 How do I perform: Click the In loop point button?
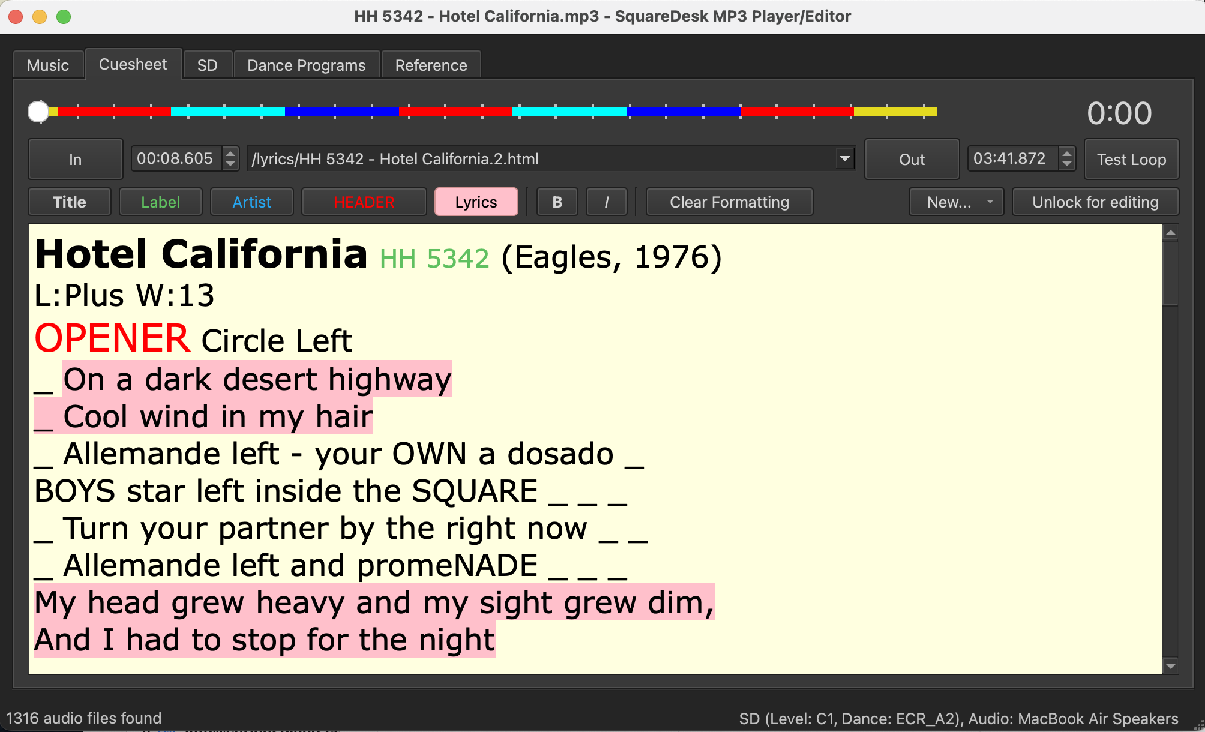[75, 159]
